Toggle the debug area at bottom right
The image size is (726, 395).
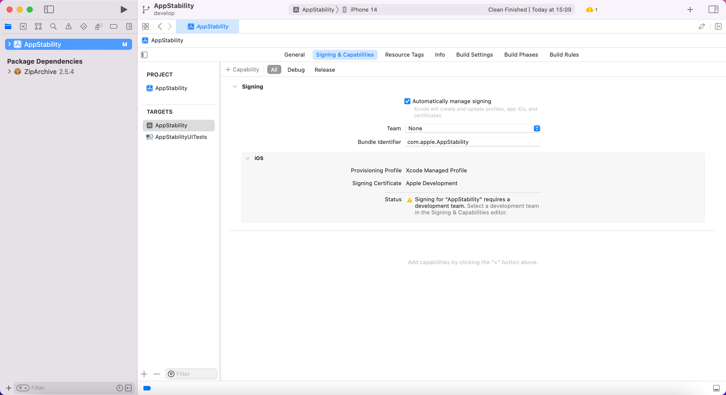click(x=716, y=388)
